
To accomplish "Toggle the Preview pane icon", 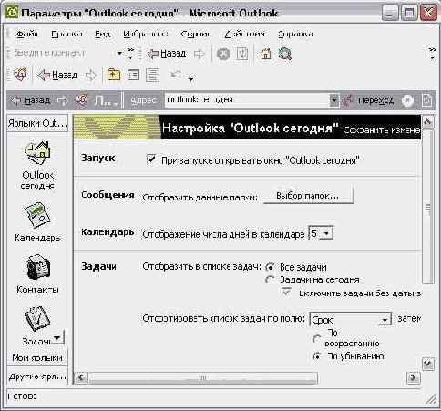I will 152,75.
